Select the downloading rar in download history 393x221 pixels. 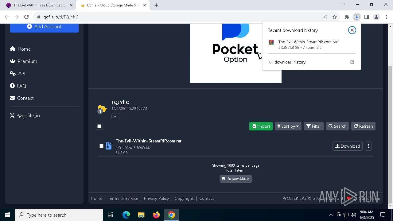(312, 45)
